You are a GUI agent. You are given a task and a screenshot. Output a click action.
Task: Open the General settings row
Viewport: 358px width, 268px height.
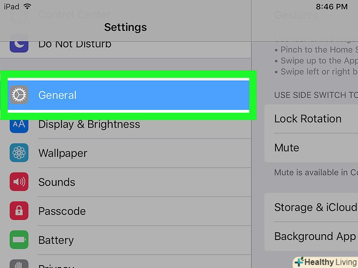pyautogui.click(x=128, y=95)
